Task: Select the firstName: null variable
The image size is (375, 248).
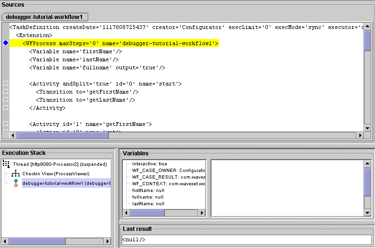Action: (x=148, y=191)
